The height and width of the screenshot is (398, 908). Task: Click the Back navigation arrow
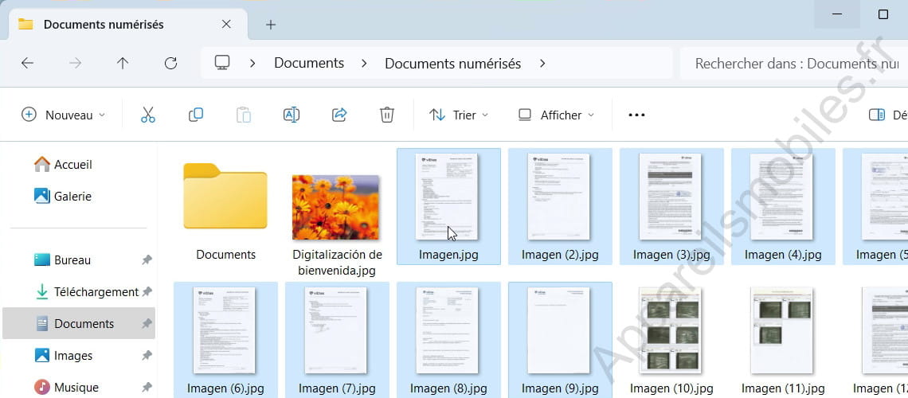click(x=27, y=63)
